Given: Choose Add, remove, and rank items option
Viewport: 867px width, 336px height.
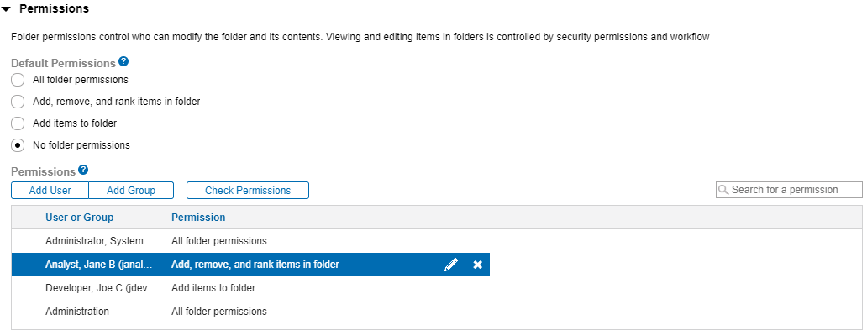Looking at the screenshot, I should [x=18, y=102].
